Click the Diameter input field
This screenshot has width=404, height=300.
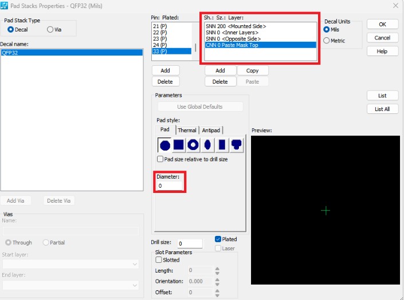(x=168, y=185)
